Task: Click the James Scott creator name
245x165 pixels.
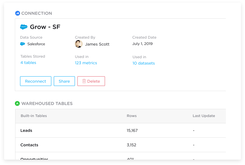Action: [x=97, y=44]
